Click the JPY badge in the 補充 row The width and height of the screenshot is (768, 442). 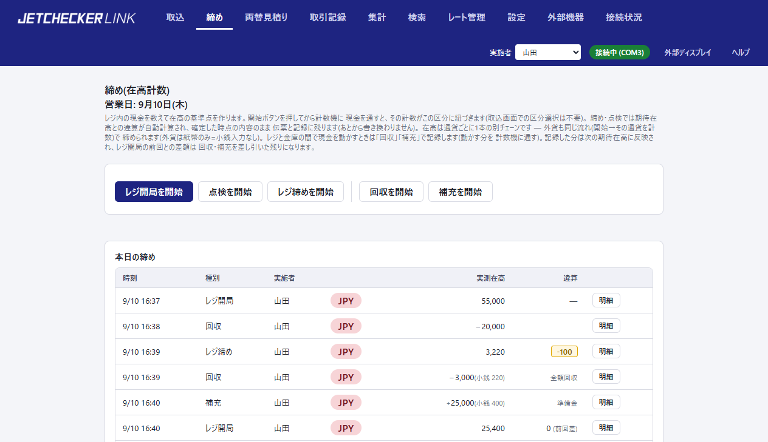346,403
